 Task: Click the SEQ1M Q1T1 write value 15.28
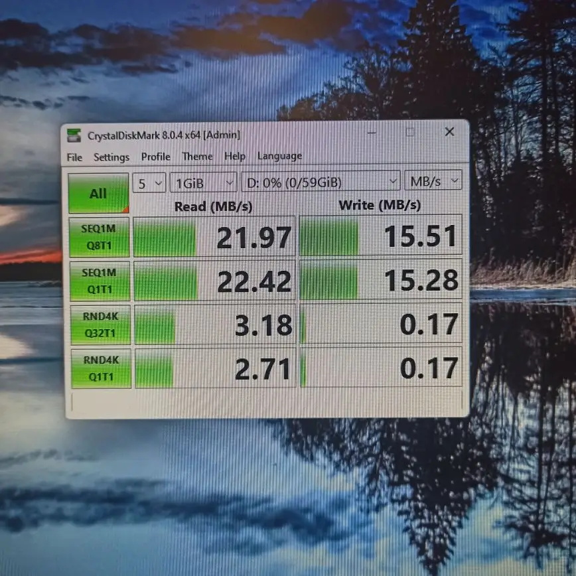point(381,279)
